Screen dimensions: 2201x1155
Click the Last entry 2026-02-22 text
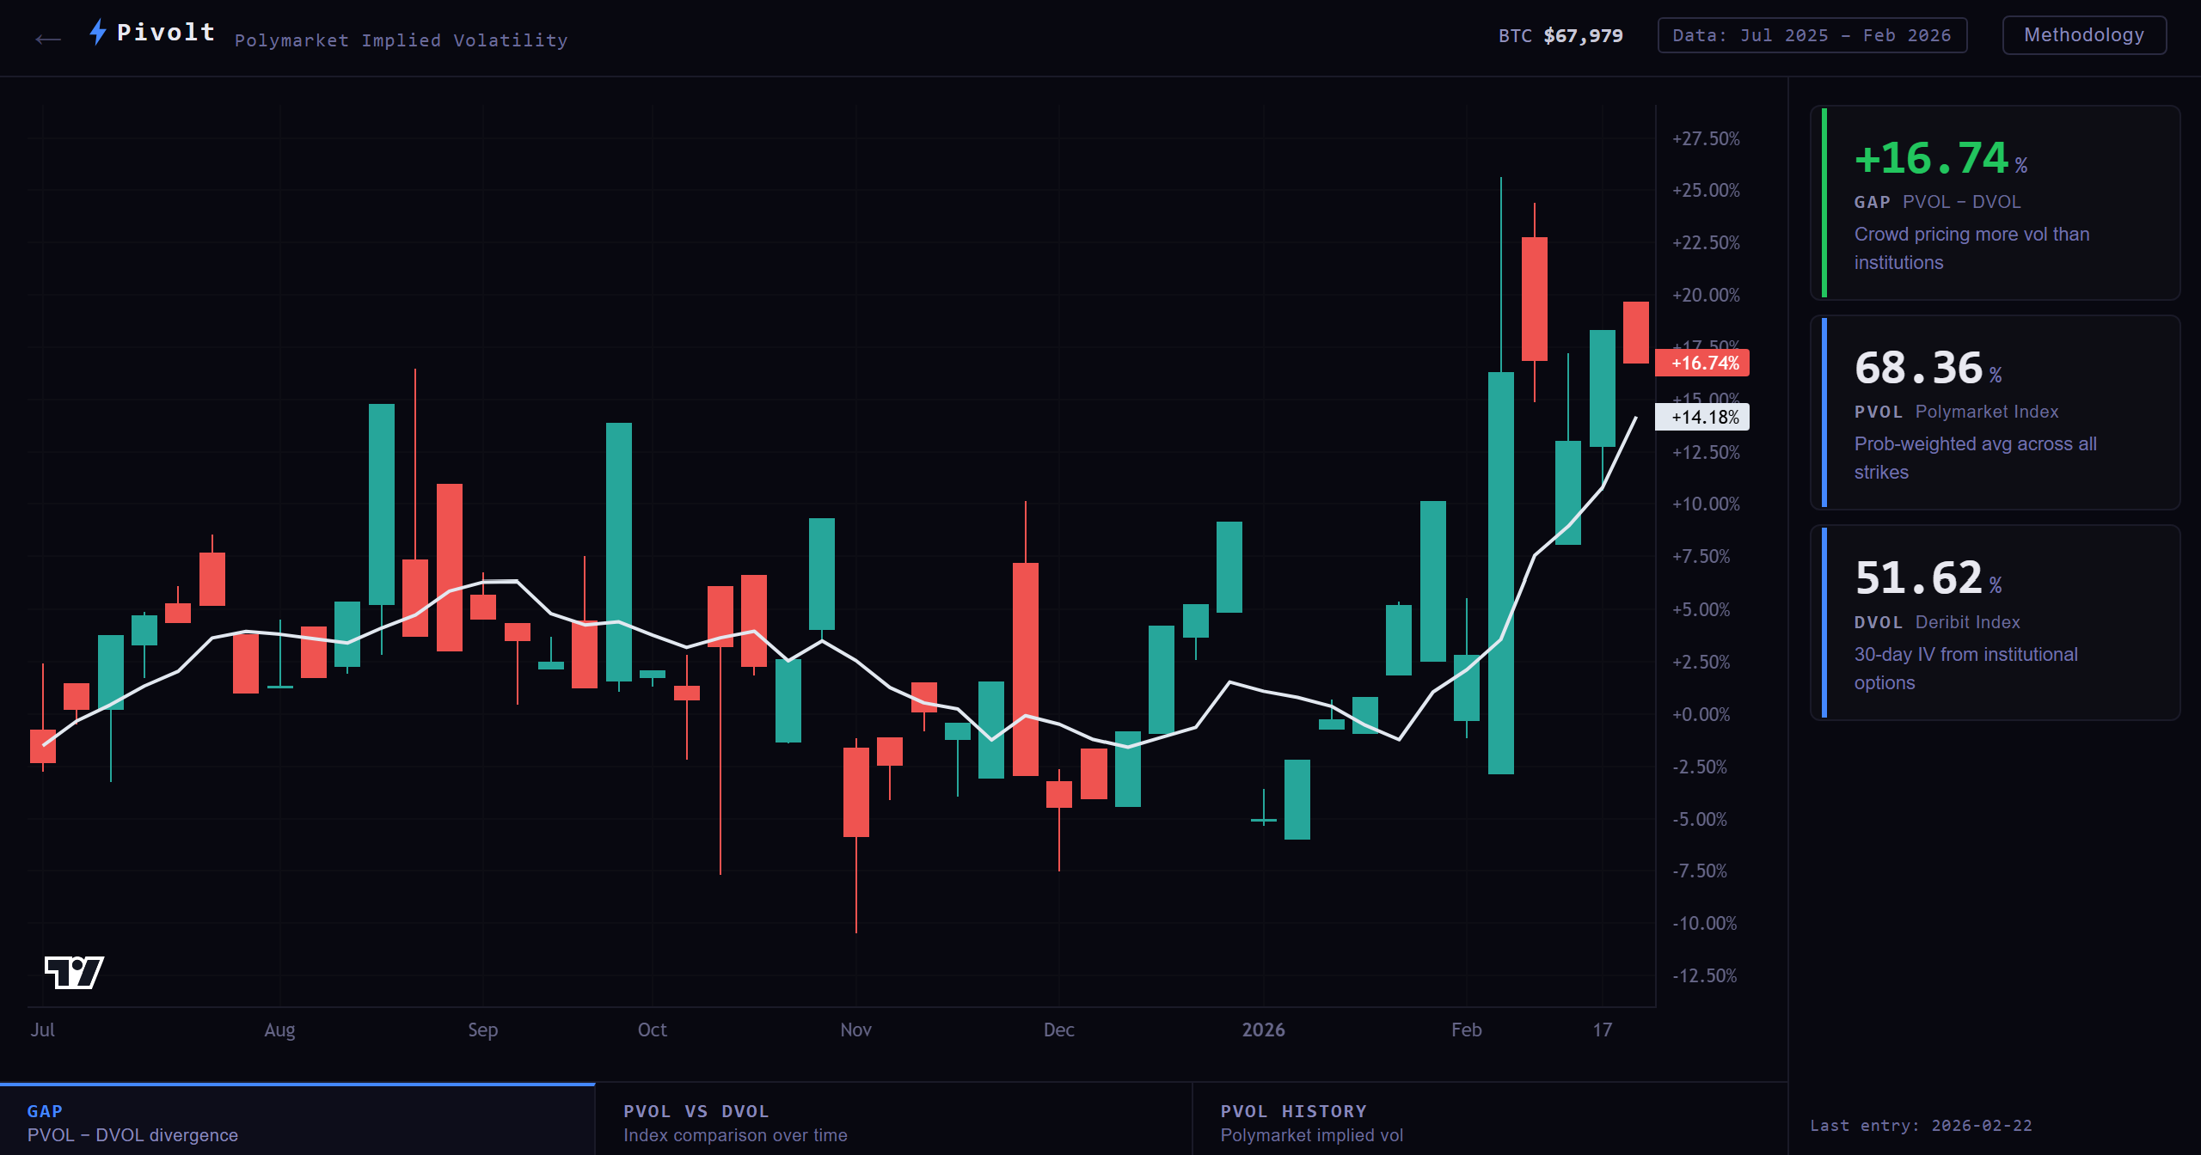coord(1921,1126)
